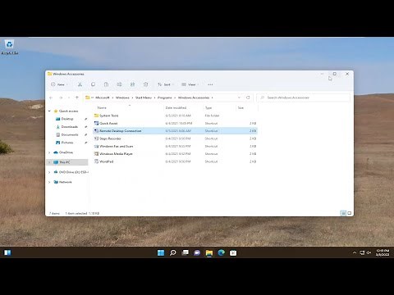Sort by the Type column header
394x295 pixels.
click(208, 107)
